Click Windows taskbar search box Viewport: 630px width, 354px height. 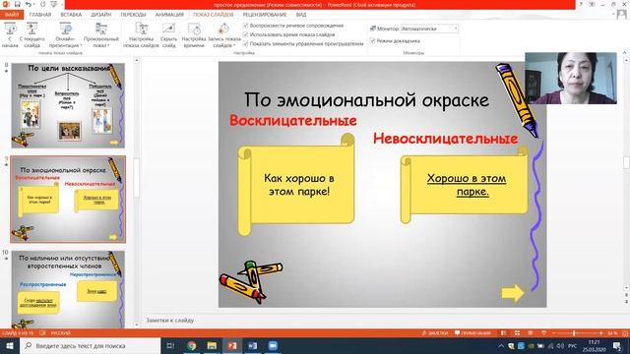click(90, 345)
